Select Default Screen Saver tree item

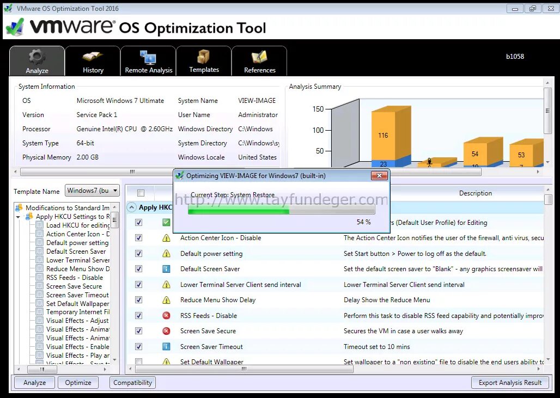[76, 252]
